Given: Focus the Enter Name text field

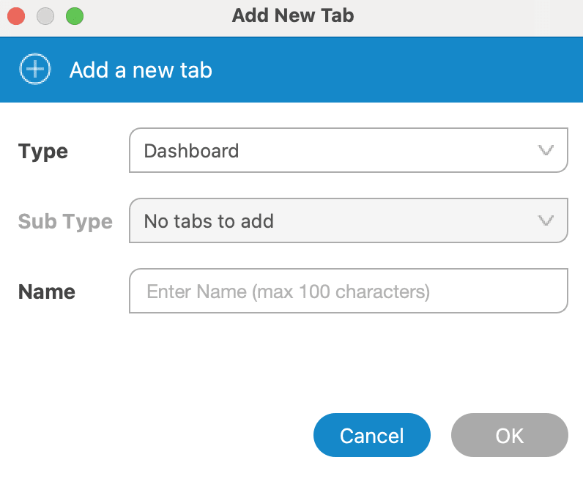Looking at the screenshot, I should pyautogui.click(x=349, y=291).
